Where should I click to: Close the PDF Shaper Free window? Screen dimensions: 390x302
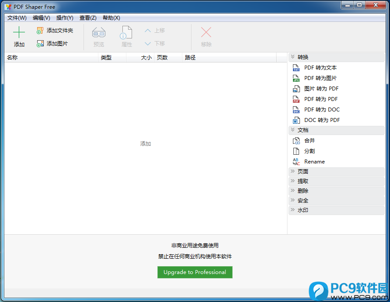click(x=376, y=5)
